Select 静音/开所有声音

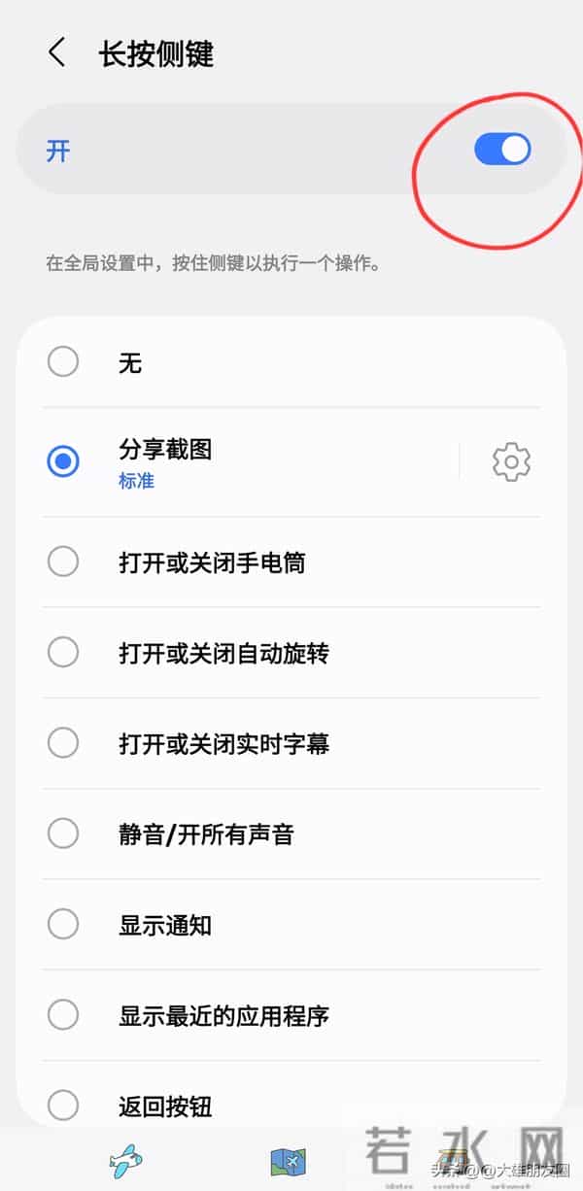pyautogui.click(x=62, y=834)
